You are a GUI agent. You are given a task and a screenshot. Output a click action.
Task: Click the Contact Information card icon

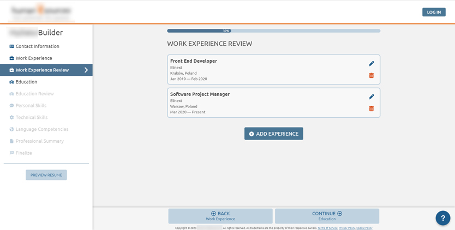(x=11, y=46)
